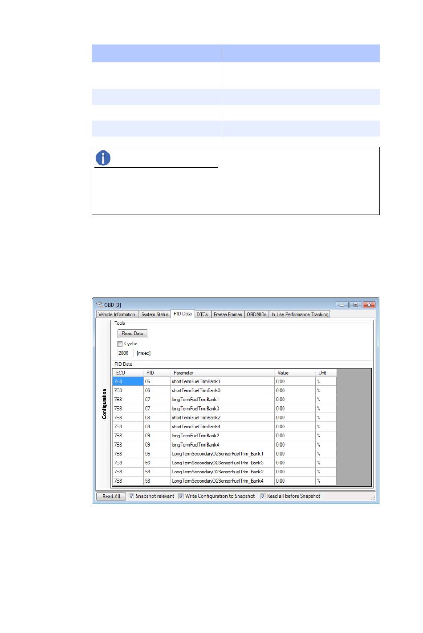423x633 pixels.
Task: Select LongTermSecondaryO2SensorFuelTrim_Bank2 row
Action: (224, 472)
